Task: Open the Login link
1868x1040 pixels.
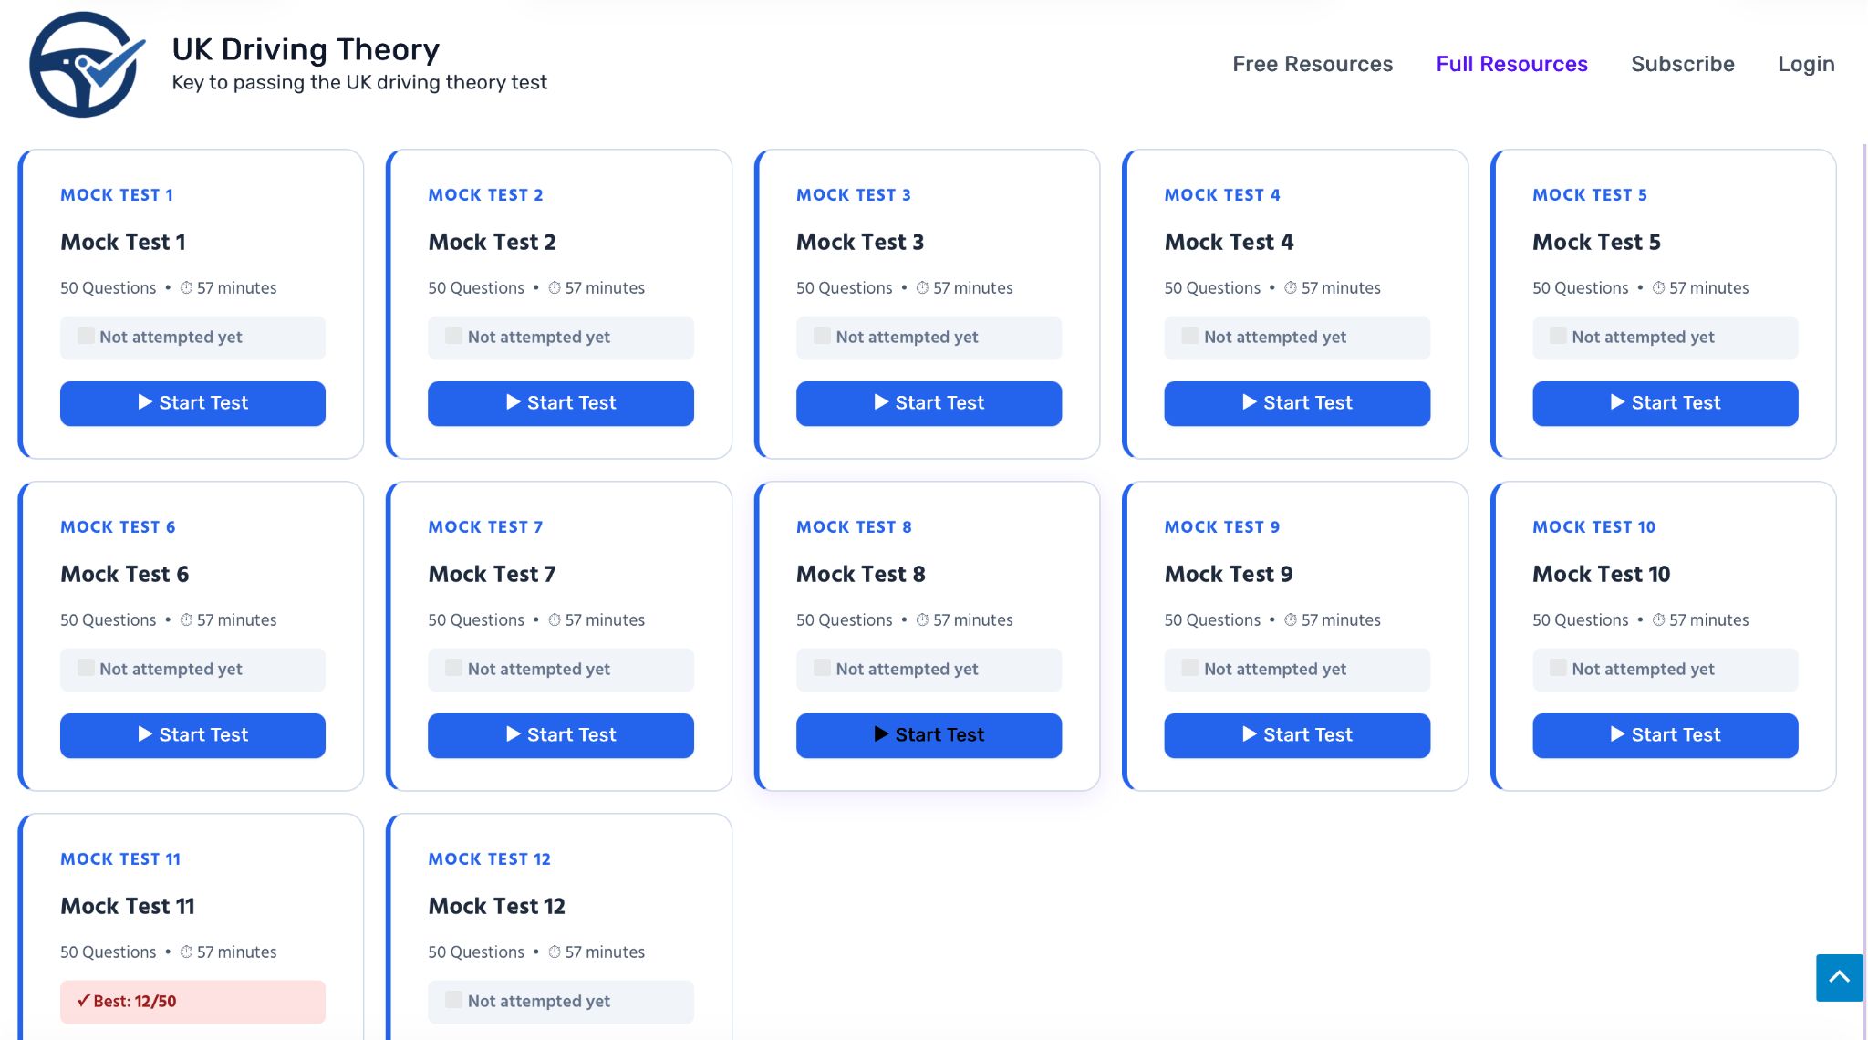Action: pyautogui.click(x=1806, y=64)
